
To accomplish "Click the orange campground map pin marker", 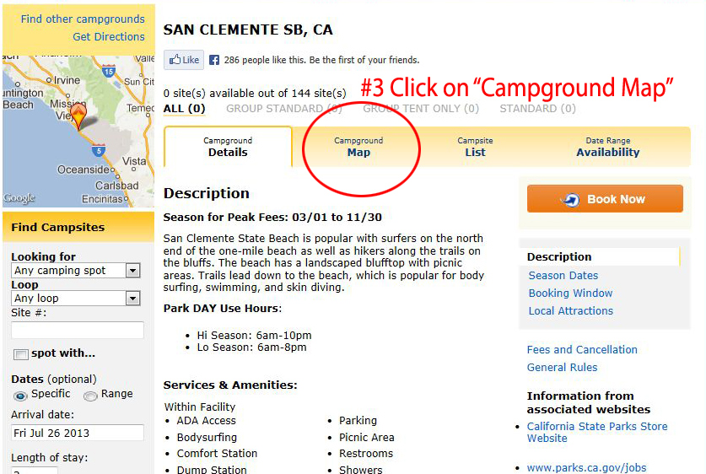I will click(78, 116).
